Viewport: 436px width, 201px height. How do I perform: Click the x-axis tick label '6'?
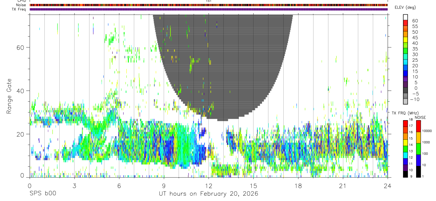pyautogui.click(x=119, y=185)
